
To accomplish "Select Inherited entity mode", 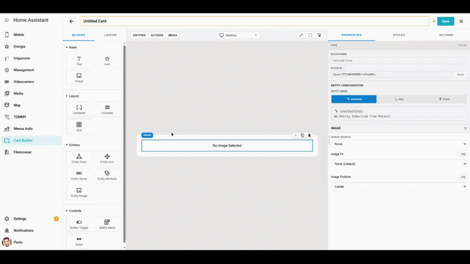I will pyautogui.click(x=354, y=99).
